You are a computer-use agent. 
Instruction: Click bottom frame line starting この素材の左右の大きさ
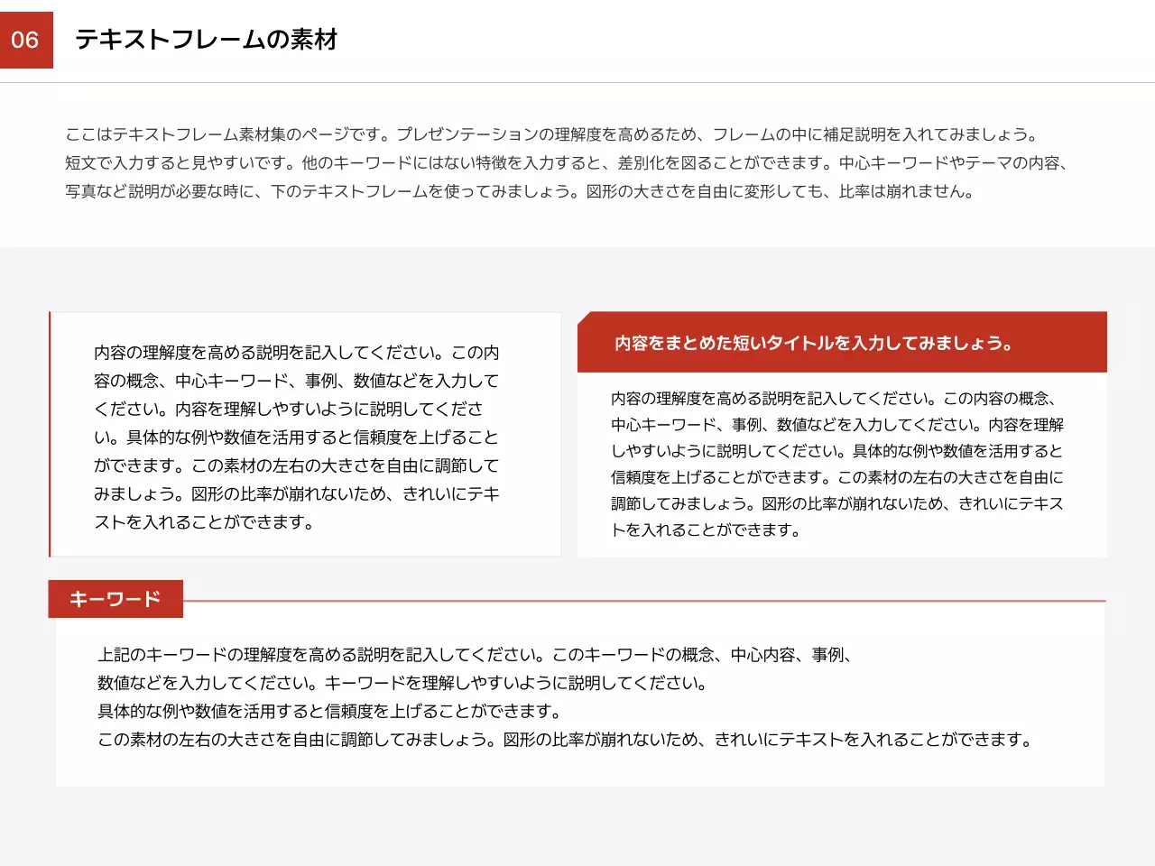point(565,740)
